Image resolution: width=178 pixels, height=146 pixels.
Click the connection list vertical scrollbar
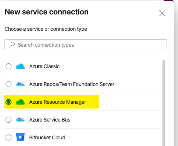pos(164,103)
